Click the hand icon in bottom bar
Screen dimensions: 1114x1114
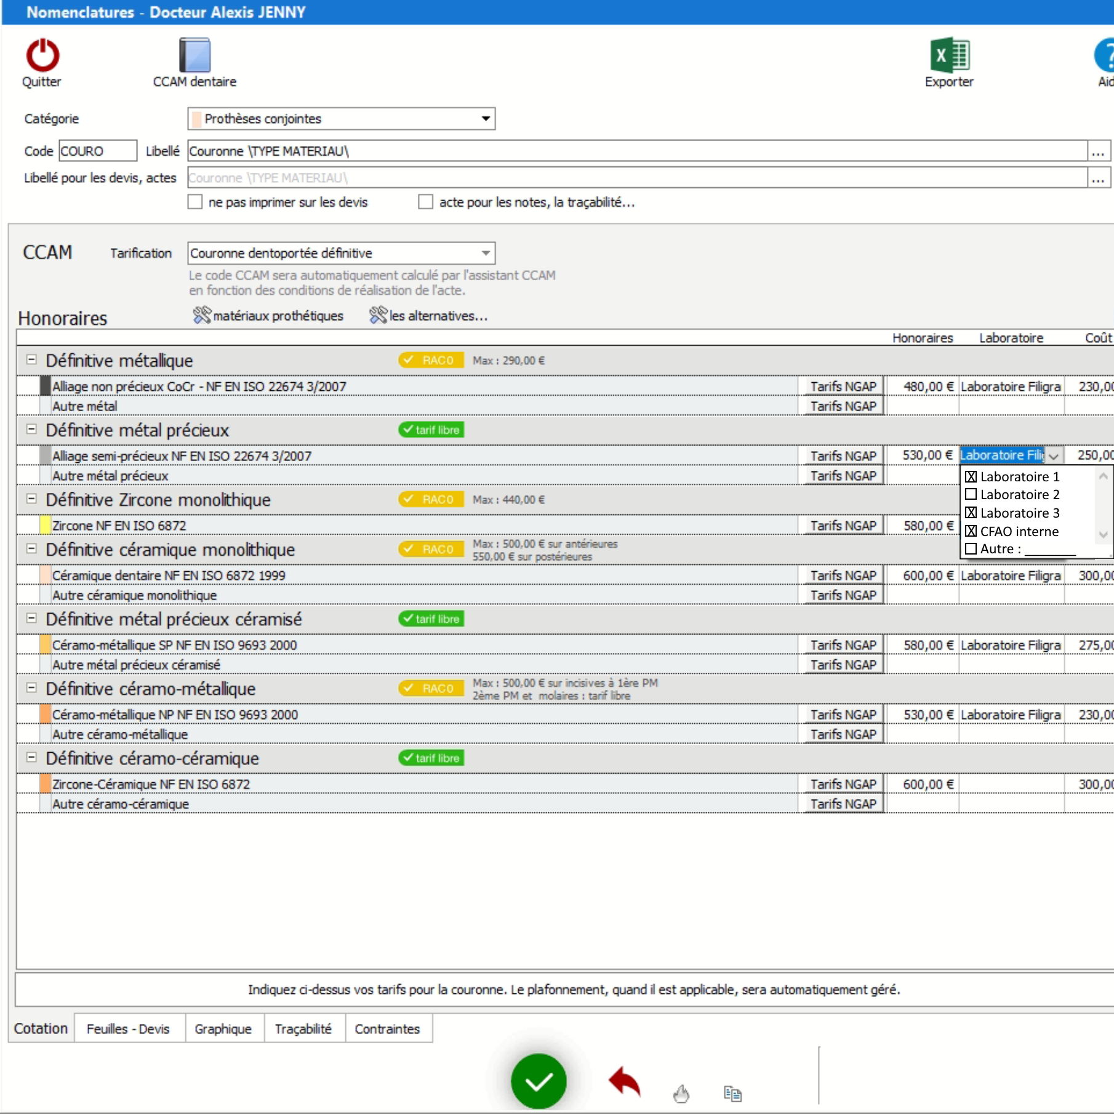tap(681, 1094)
